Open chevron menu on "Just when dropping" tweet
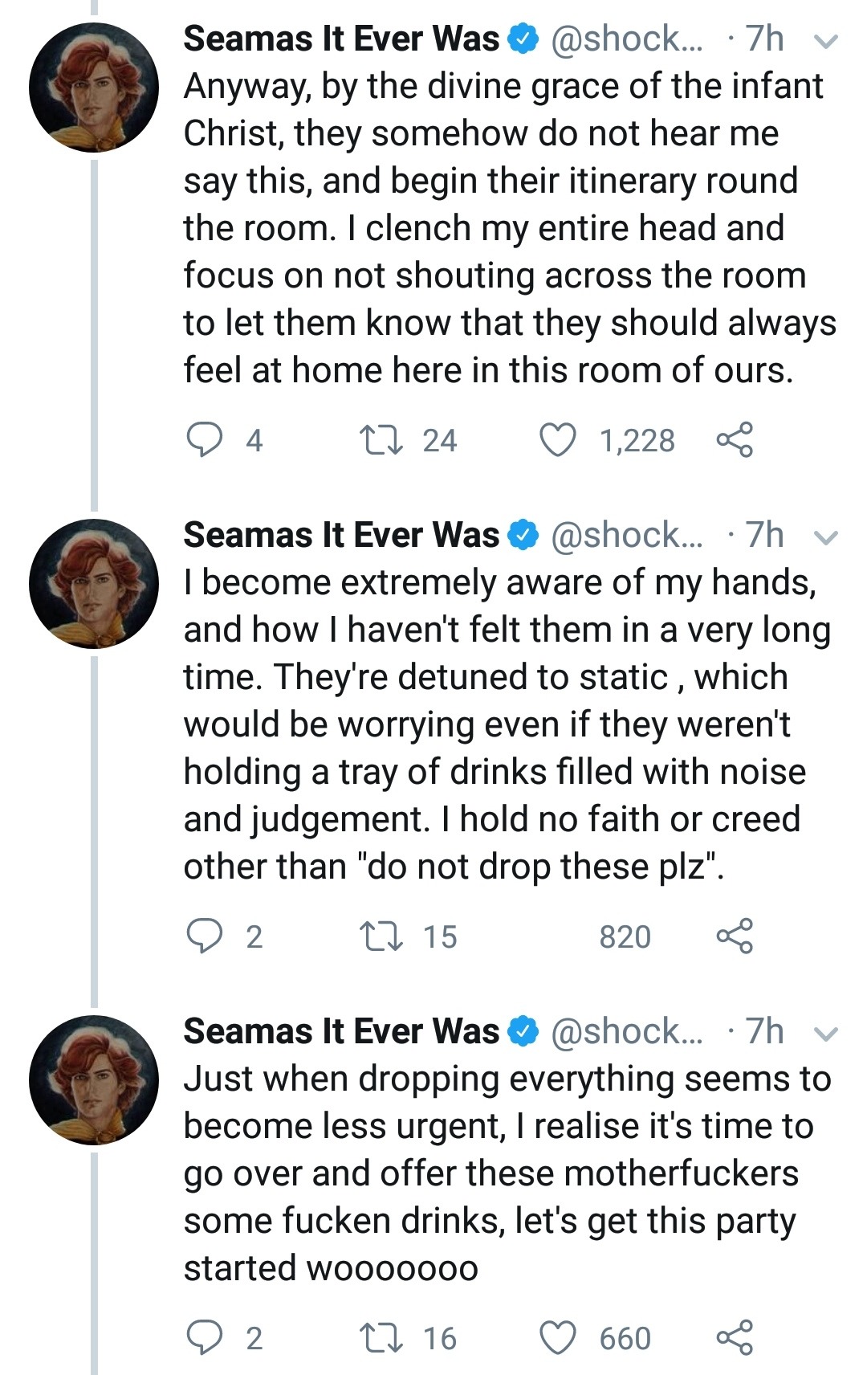The width and height of the screenshot is (867, 1375). (x=826, y=1034)
